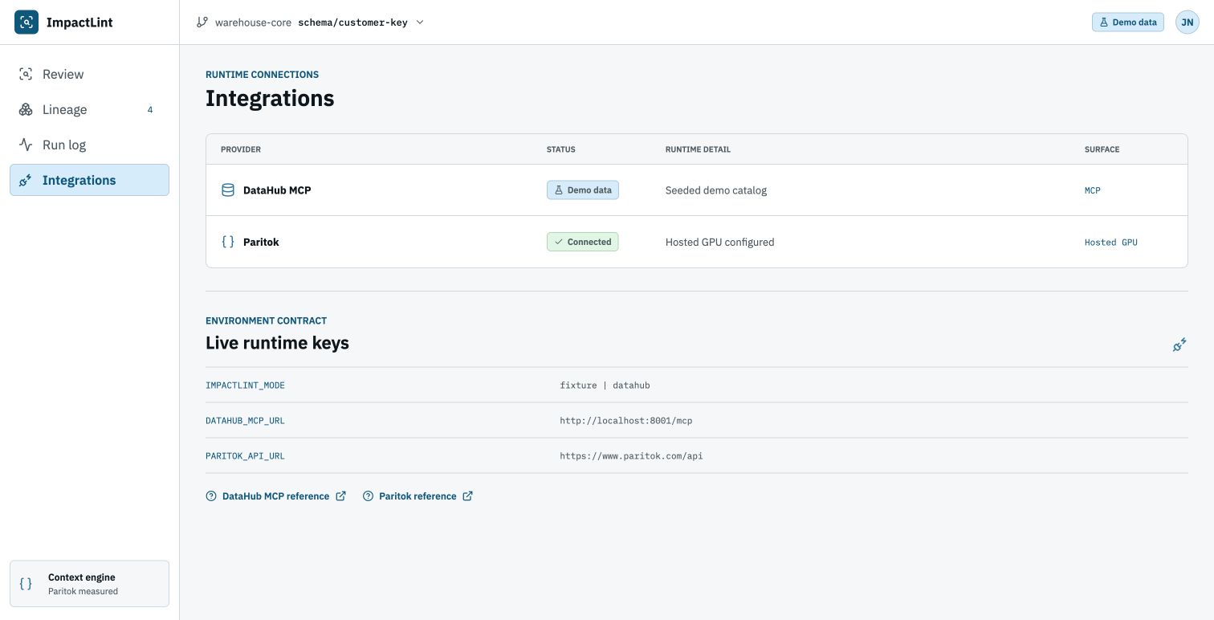Click the Lineage icon in sidebar
The height and width of the screenshot is (620, 1214).
pos(26,109)
